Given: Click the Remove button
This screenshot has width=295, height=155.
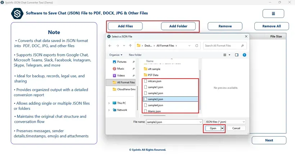Looking at the screenshot, I should (x=225, y=26).
